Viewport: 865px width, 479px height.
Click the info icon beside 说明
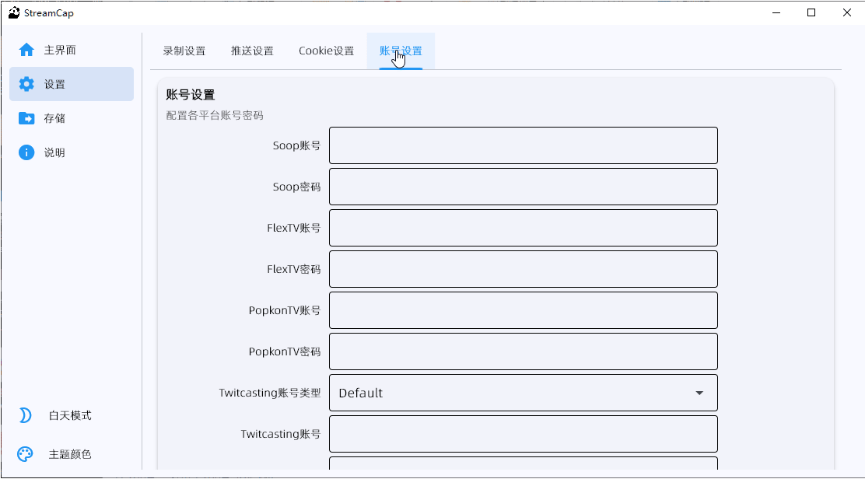point(26,152)
